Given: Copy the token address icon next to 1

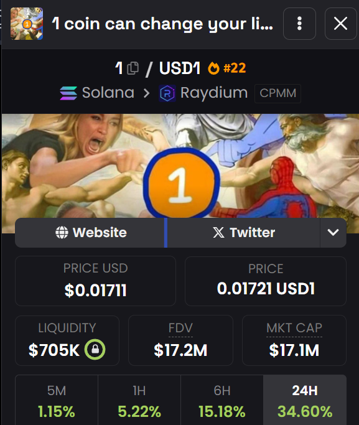Looking at the screenshot, I should 133,68.
